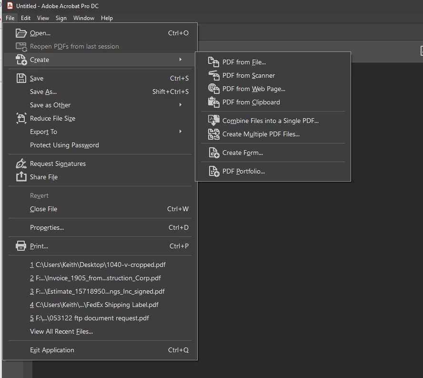Click the Adobe Acrobat logo in title bar

[x=10, y=6]
